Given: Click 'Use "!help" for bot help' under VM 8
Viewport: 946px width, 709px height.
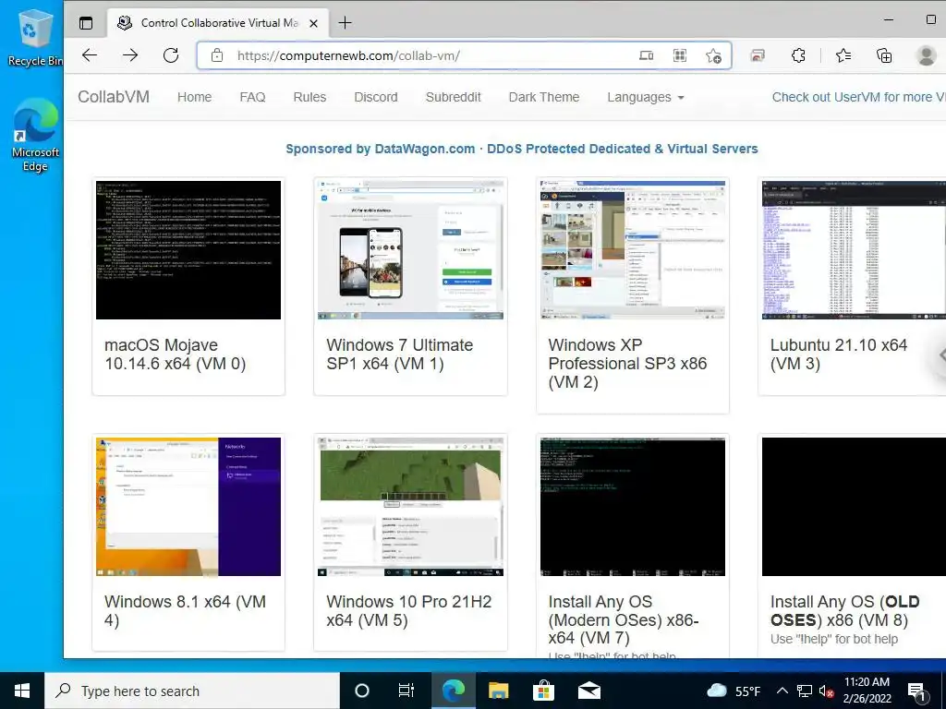Looking at the screenshot, I should tap(834, 639).
